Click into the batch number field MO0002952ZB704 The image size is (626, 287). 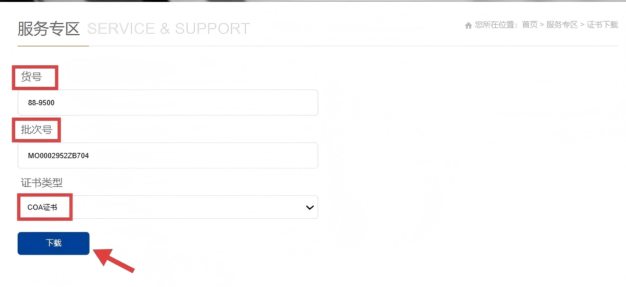[168, 156]
